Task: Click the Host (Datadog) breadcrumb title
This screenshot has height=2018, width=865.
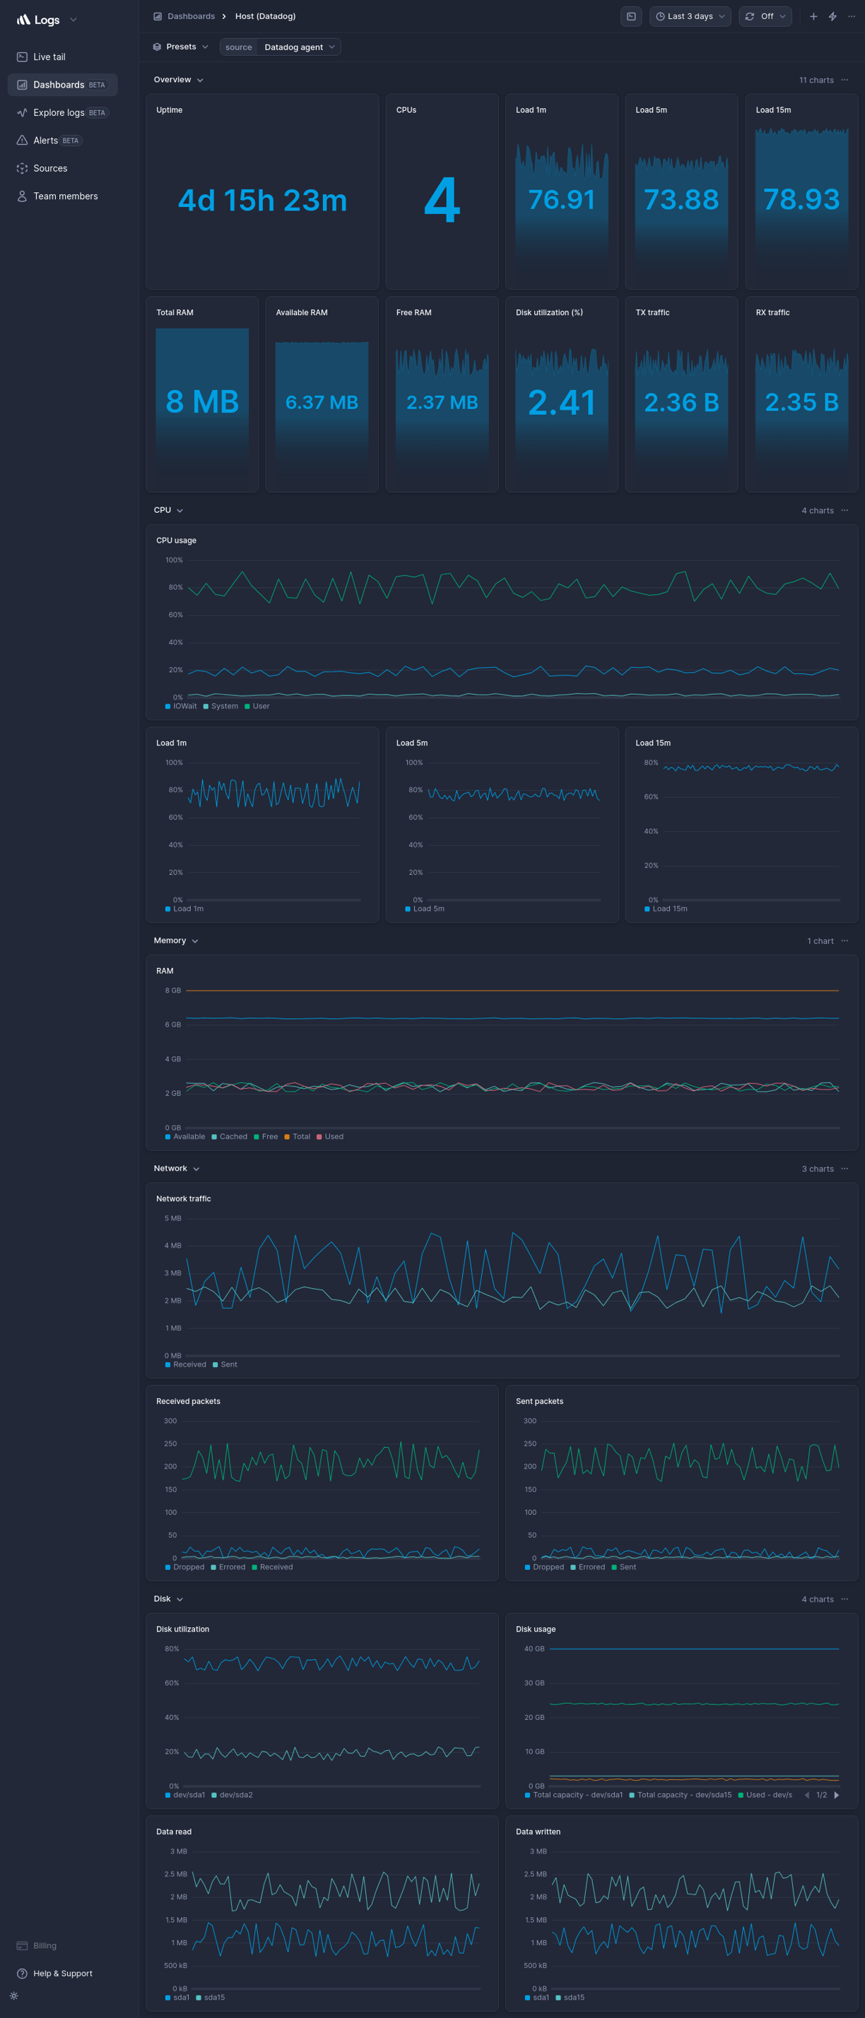Action: (x=265, y=16)
